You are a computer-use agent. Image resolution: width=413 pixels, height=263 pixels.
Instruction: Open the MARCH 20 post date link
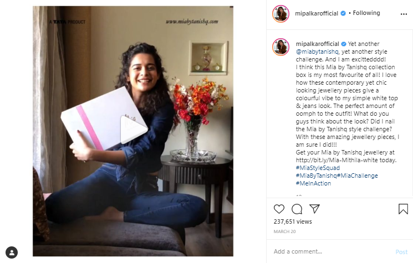(284, 231)
